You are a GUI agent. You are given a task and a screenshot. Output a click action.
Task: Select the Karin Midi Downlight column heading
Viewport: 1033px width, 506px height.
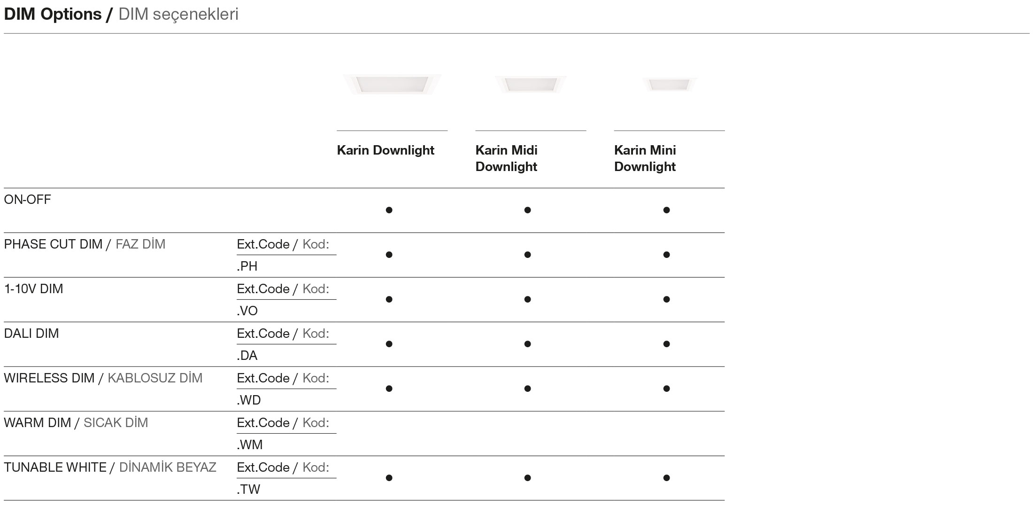click(506, 158)
